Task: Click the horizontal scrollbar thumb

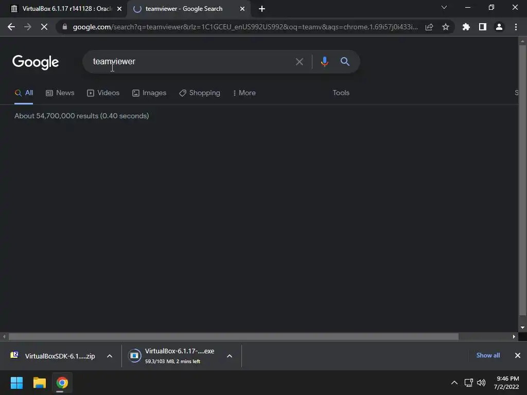Action: tap(234, 336)
